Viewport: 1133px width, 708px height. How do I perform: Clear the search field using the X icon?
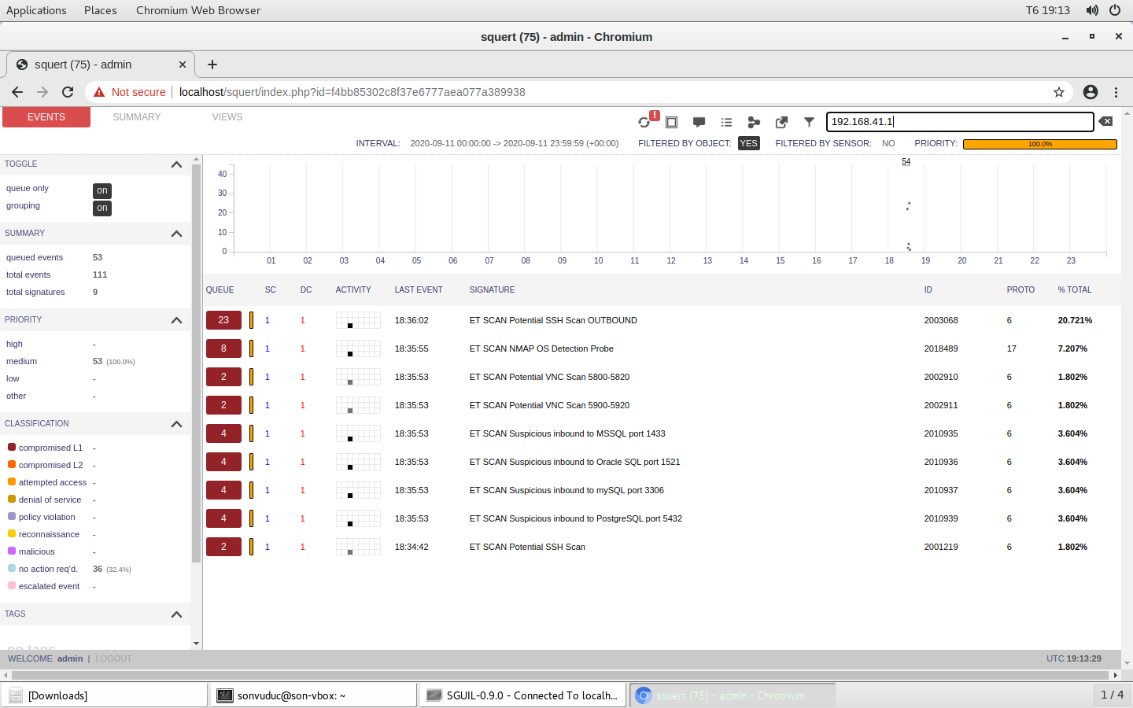tap(1107, 121)
